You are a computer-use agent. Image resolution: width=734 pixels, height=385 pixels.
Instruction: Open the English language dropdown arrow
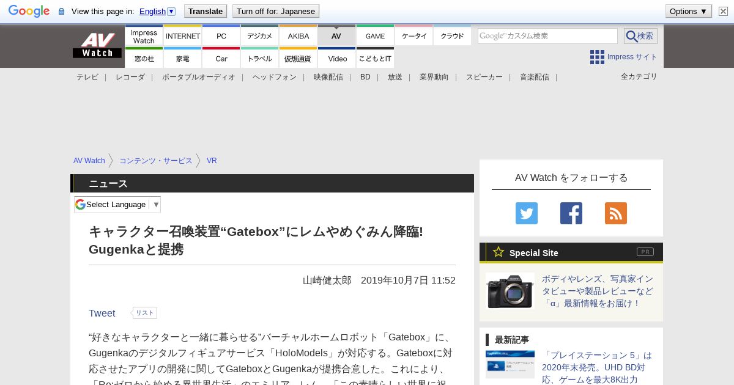(171, 11)
